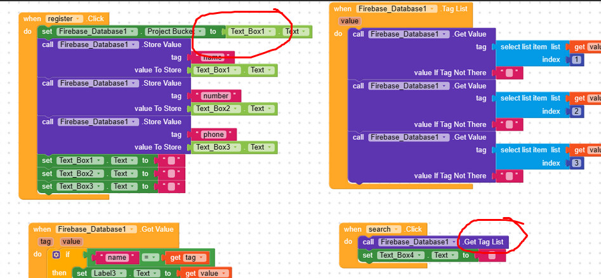Open the tag variable dropdown in get tag block

click(195, 258)
